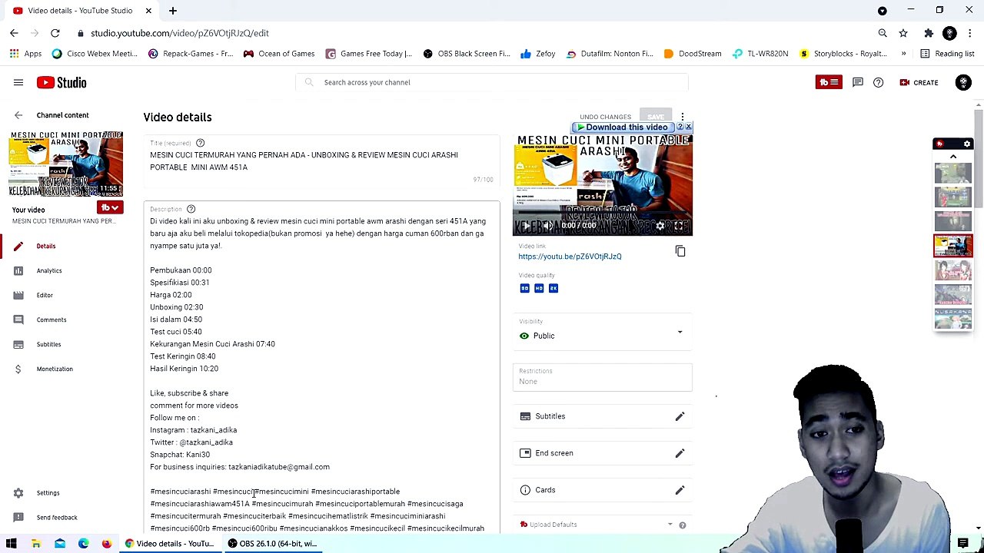Show help for the Title field
984x553 pixels.
coord(200,143)
